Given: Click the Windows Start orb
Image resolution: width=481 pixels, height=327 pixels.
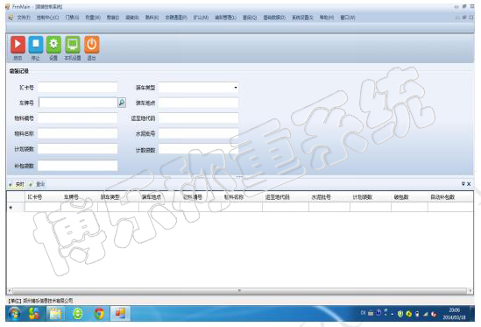Looking at the screenshot, I should point(14,314).
